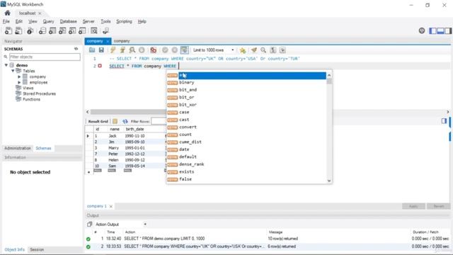453x255 pixels.
Task: Select the Stored Procedures tree item
Action: (39, 93)
